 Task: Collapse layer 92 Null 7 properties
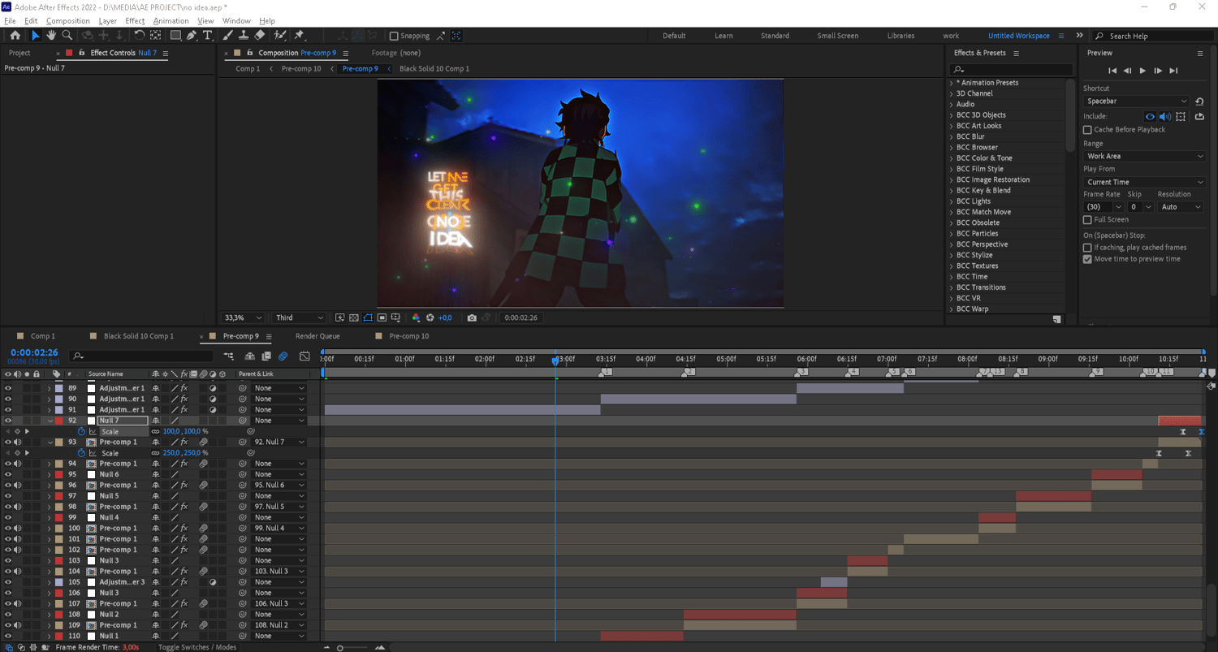[50, 421]
